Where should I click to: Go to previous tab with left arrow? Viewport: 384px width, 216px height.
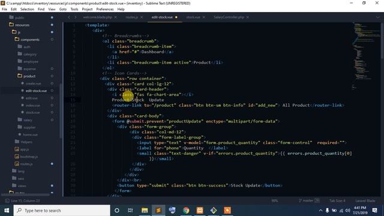[x=69, y=17]
